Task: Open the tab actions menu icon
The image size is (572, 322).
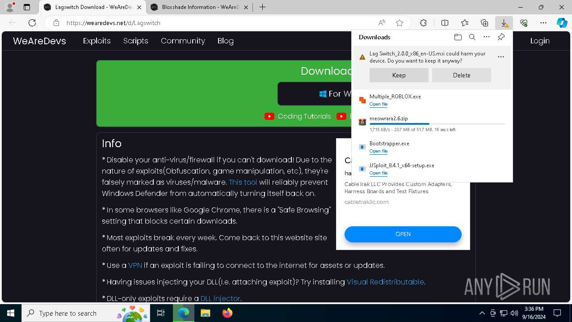Action: tap(27, 7)
